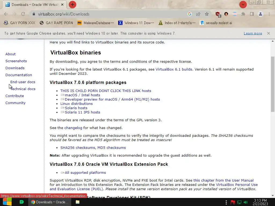
Task: Click the page vertical scrollbar thumb
Action: [x=272, y=84]
